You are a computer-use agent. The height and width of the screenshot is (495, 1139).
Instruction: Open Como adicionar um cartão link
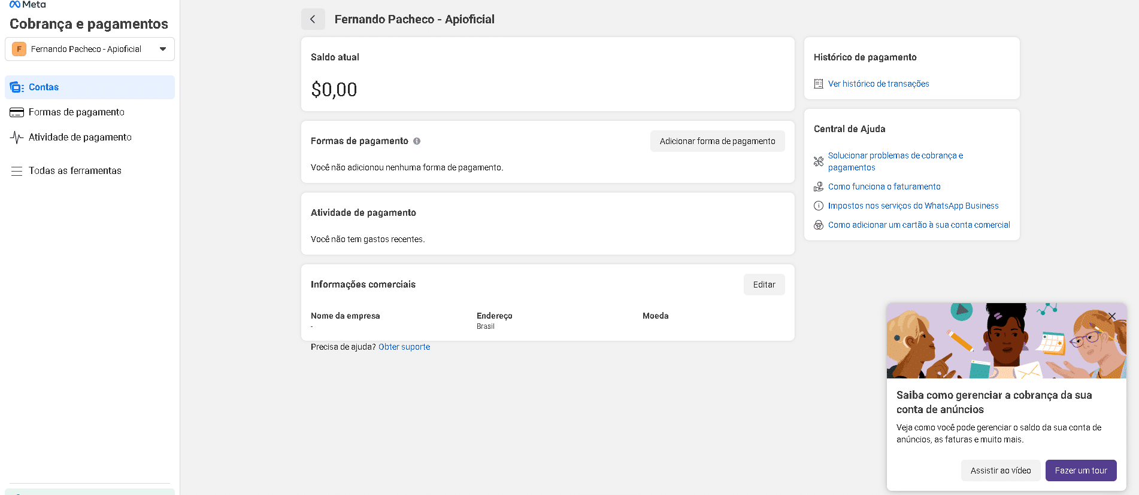click(x=919, y=225)
